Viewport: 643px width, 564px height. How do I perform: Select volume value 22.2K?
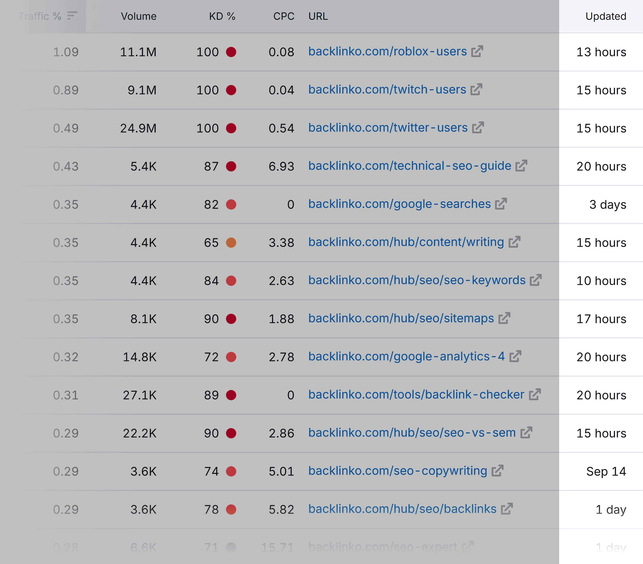(140, 433)
